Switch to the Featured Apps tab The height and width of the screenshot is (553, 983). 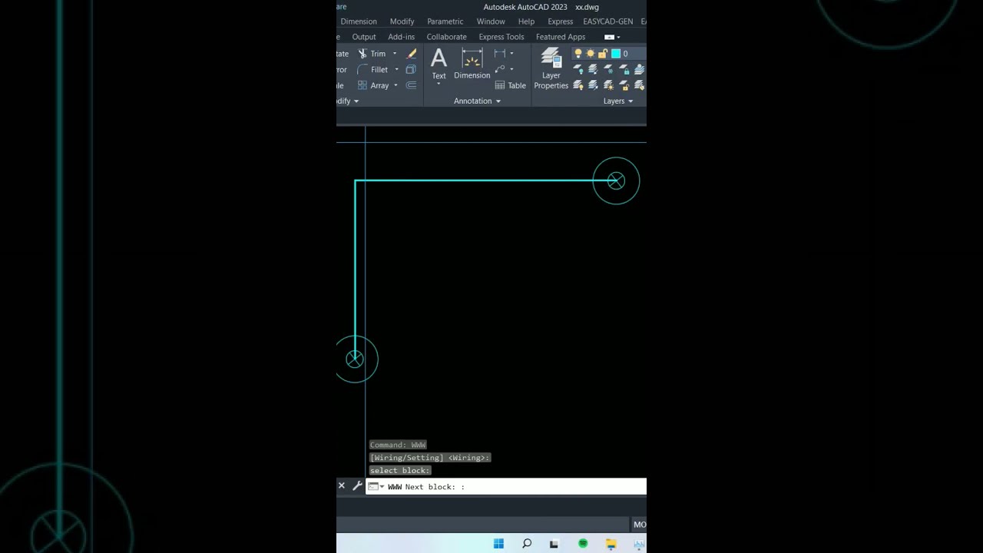(561, 37)
